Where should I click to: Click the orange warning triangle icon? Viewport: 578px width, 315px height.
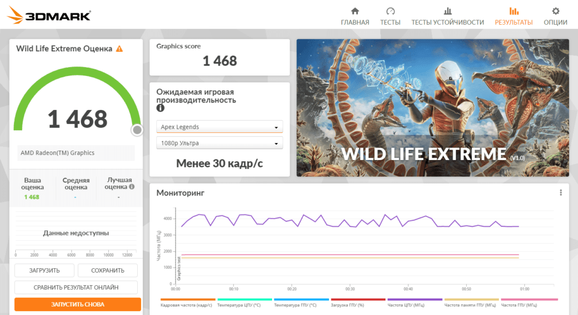pyautogui.click(x=119, y=49)
